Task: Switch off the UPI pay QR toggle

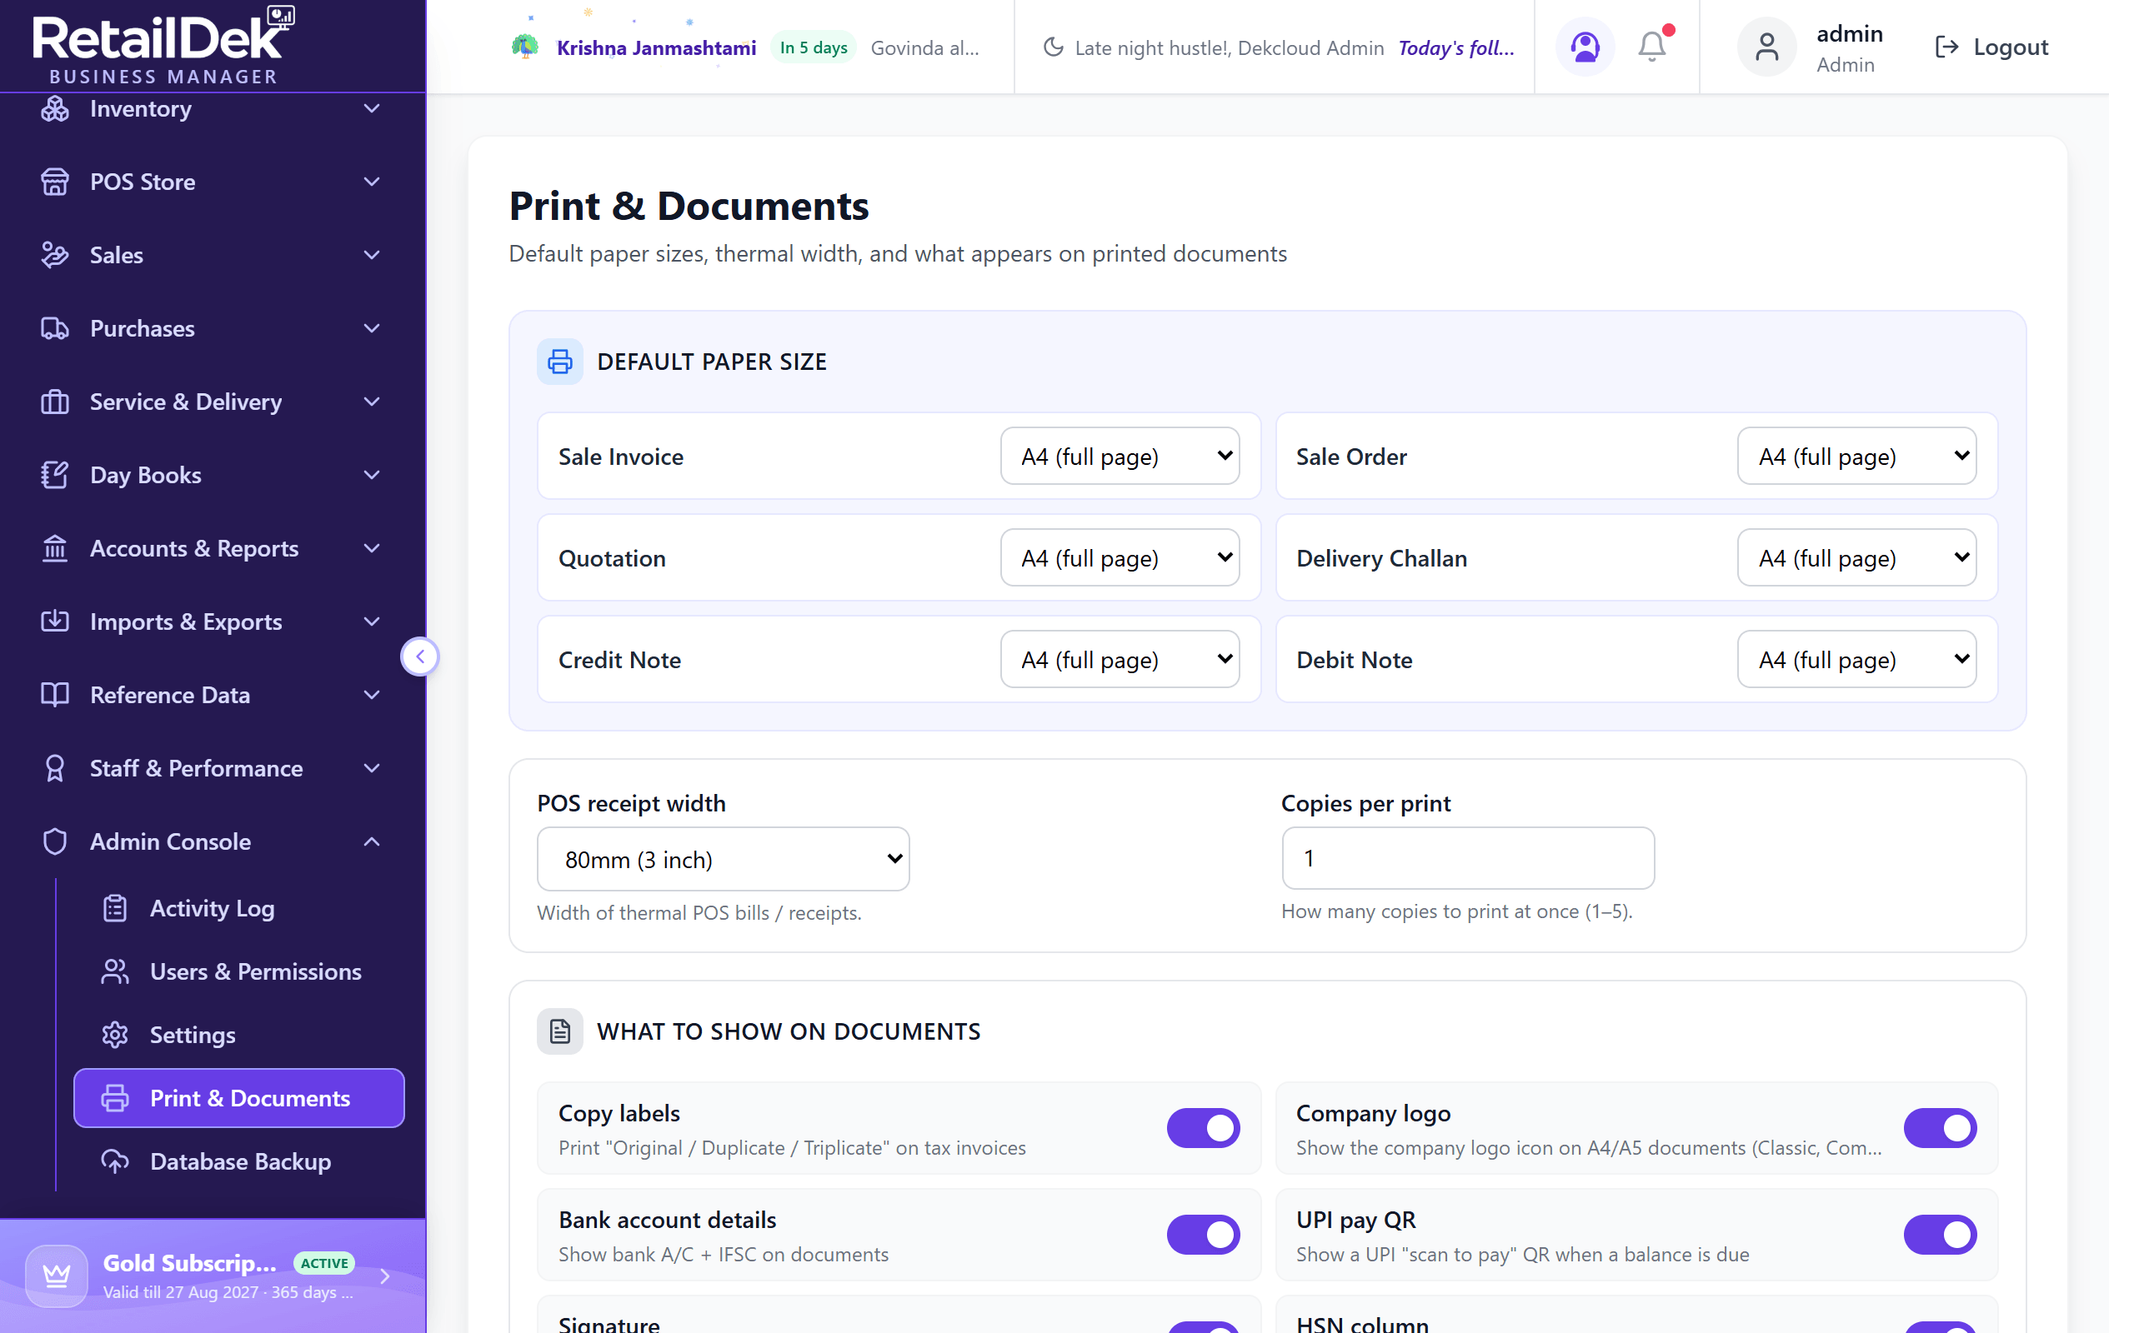Action: click(1940, 1234)
